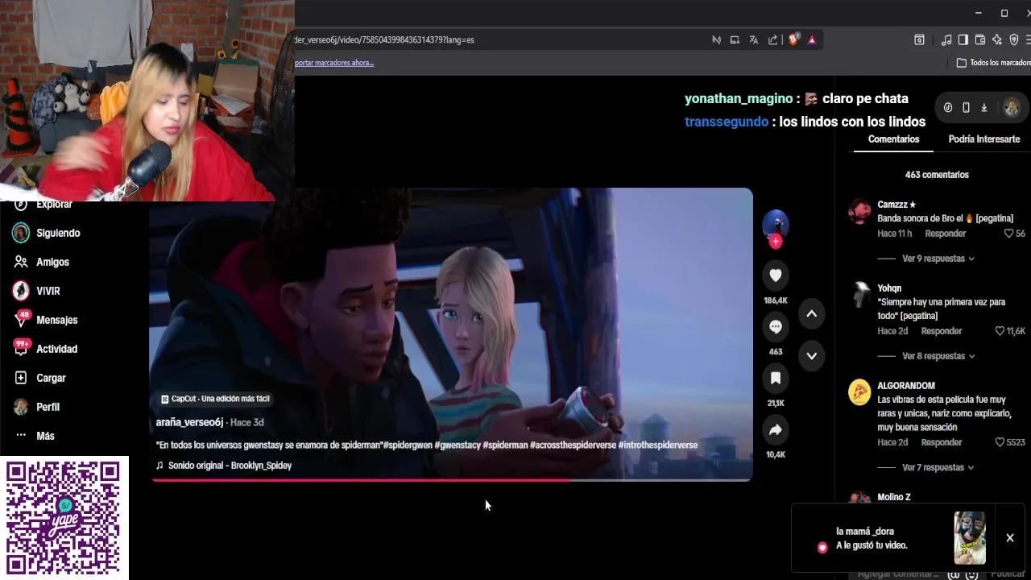Click the araña_verseo6j username
The height and width of the screenshot is (580, 1031).
coord(189,422)
